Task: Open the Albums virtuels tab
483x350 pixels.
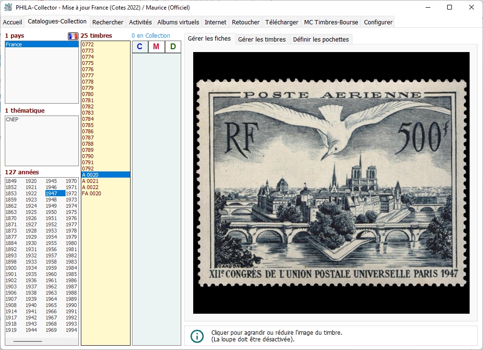Action: click(178, 22)
